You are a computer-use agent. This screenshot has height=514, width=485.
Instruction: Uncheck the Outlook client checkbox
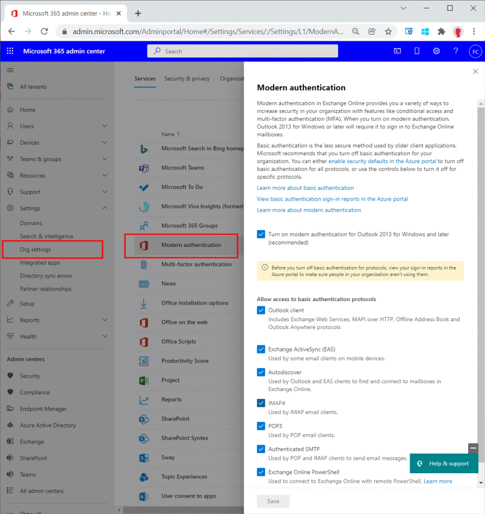[261, 310]
